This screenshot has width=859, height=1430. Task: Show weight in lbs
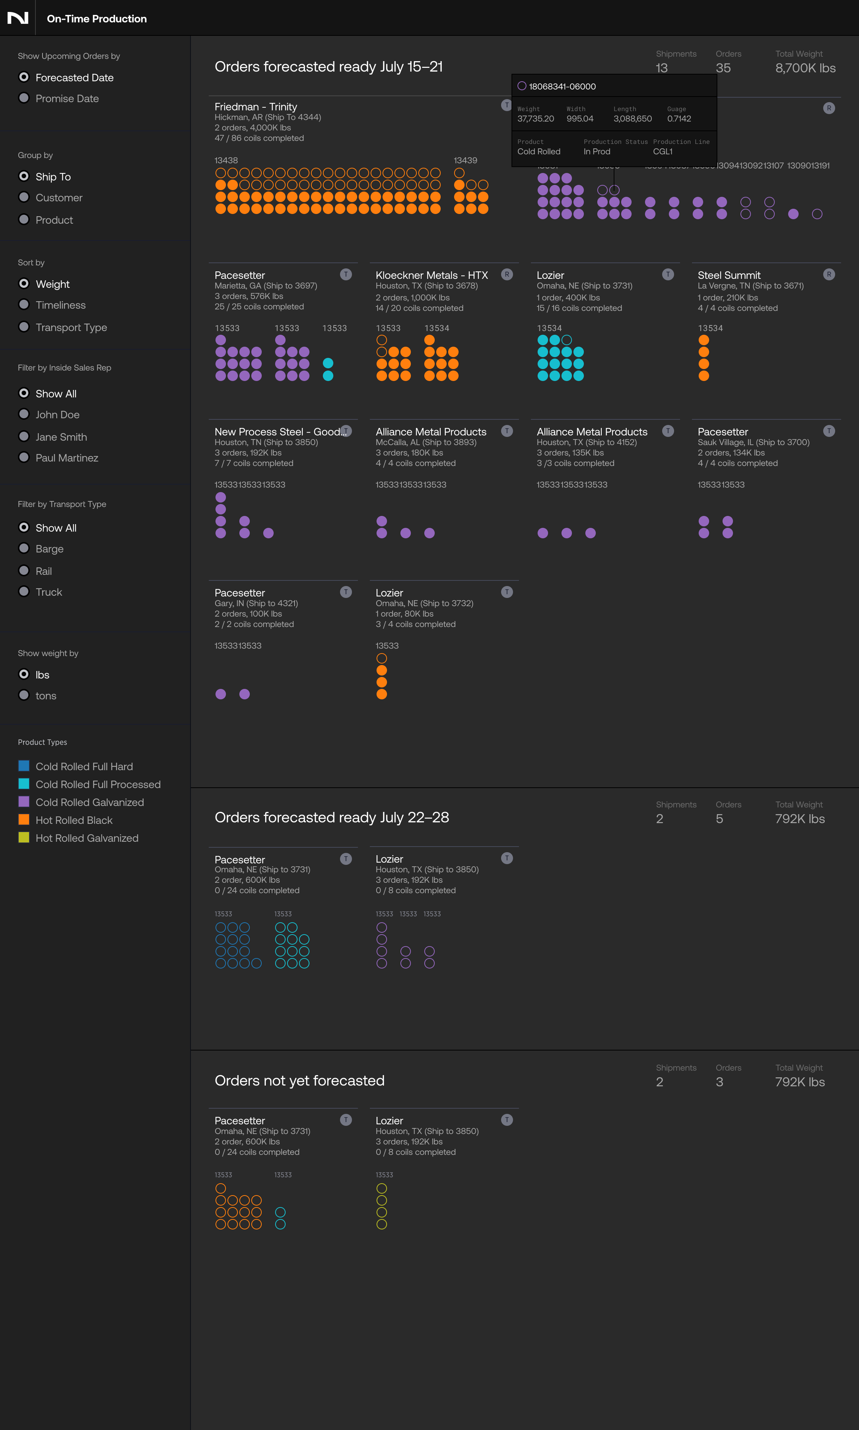tap(24, 674)
